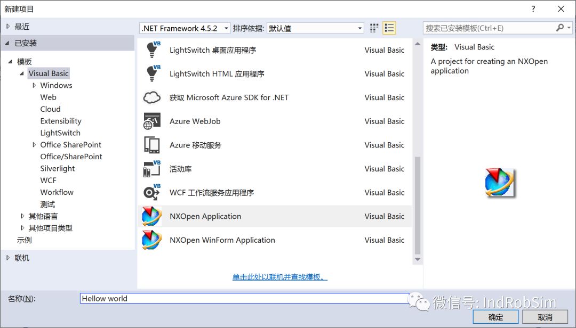Select the WCF category
576x328 pixels.
pos(48,180)
